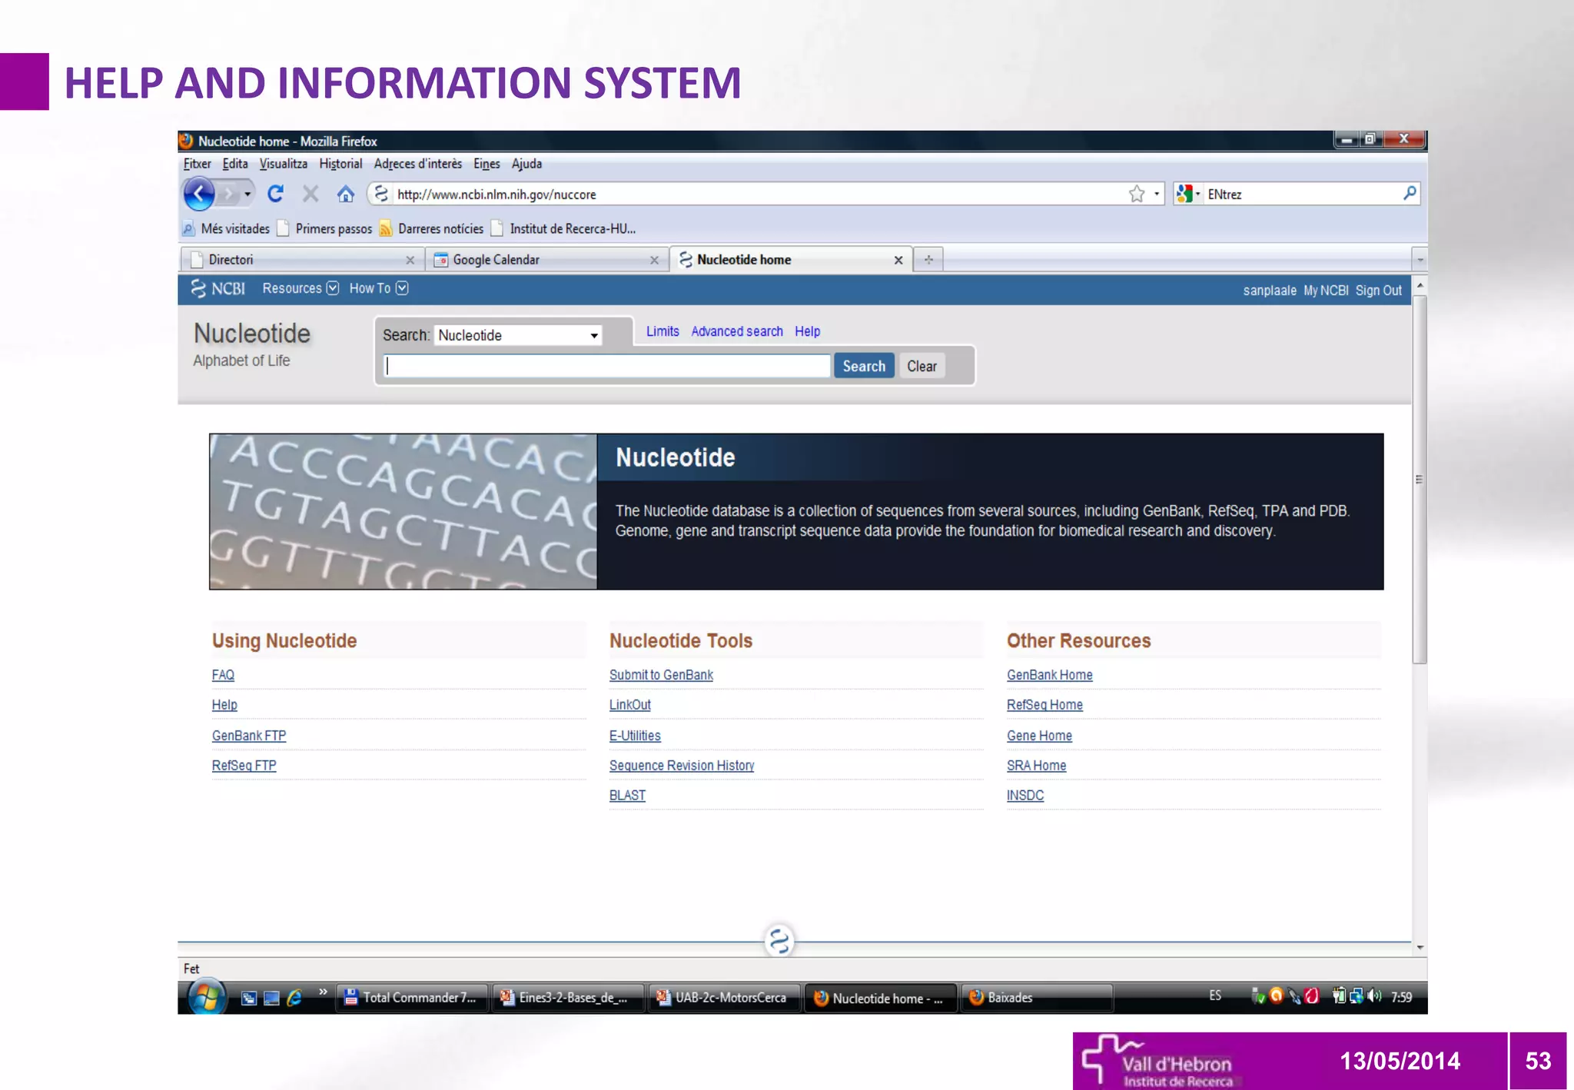This screenshot has width=1574, height=1090.
Task: Open the INSDC link
Action: click(x=1025, y=796)
